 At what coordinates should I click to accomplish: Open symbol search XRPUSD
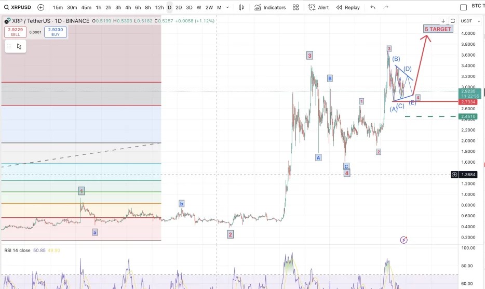point(18,7)
